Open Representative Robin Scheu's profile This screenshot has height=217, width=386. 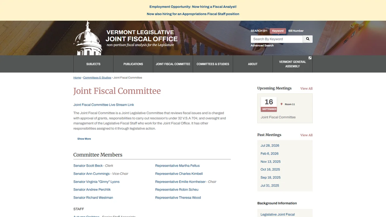(177, 190)
